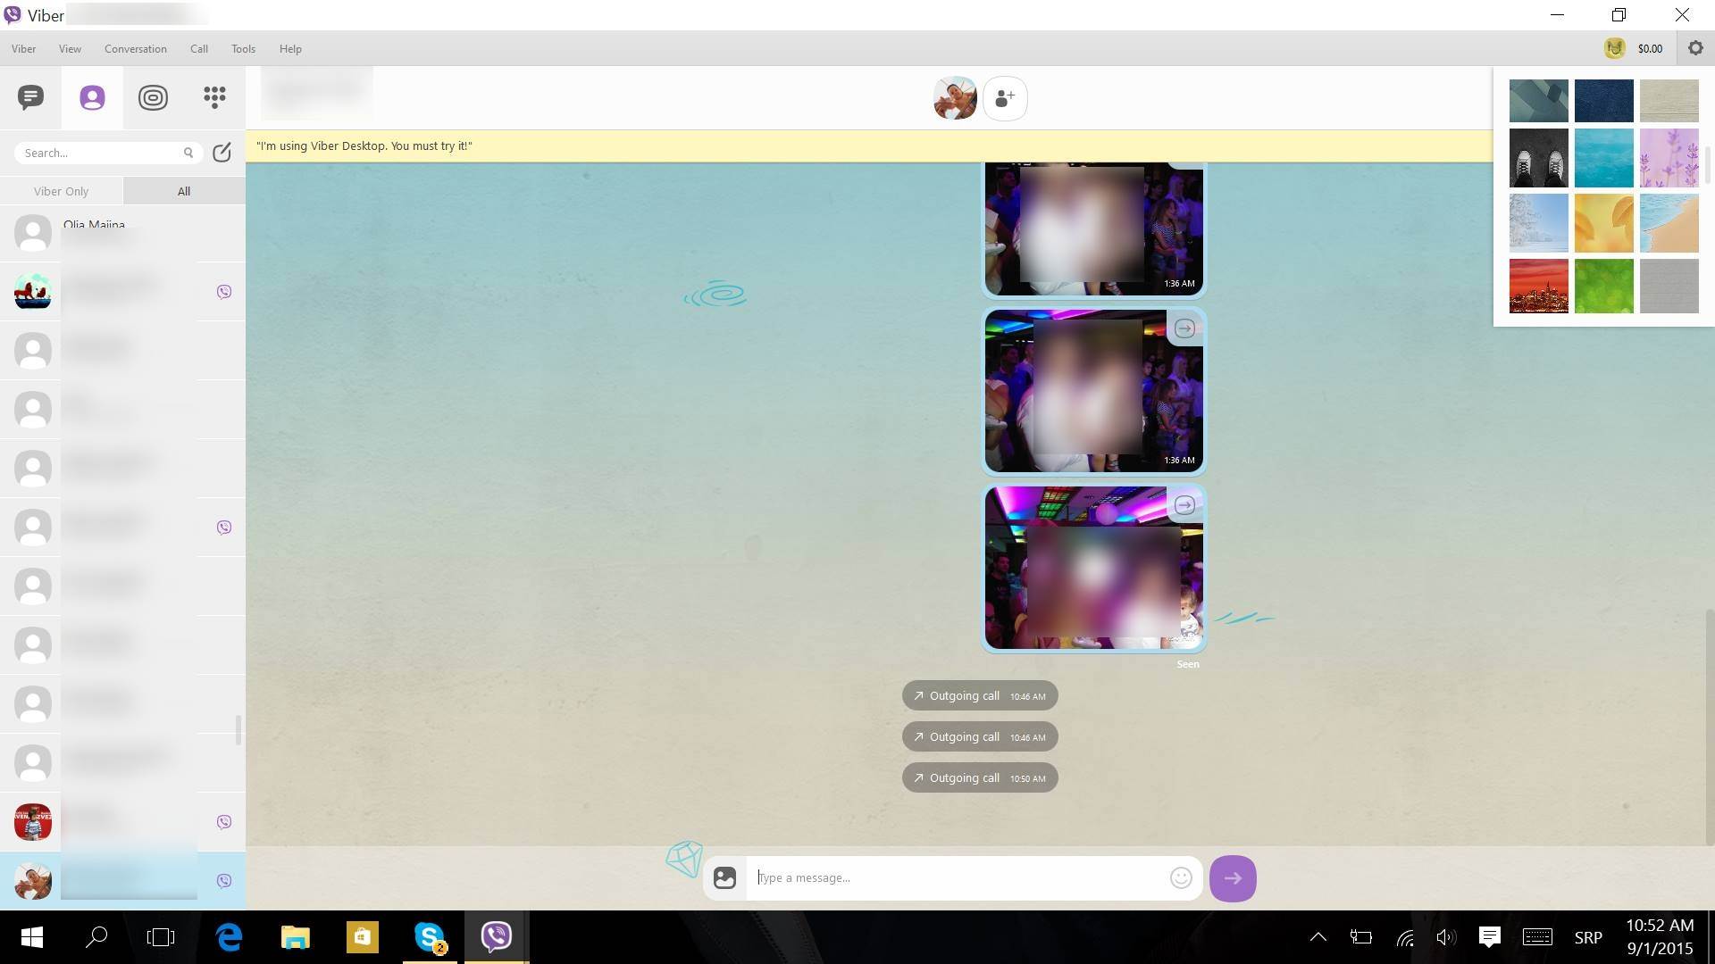Click the add participant icon
Viewport: 1715px width, 964px height.
click(1005, 98)
